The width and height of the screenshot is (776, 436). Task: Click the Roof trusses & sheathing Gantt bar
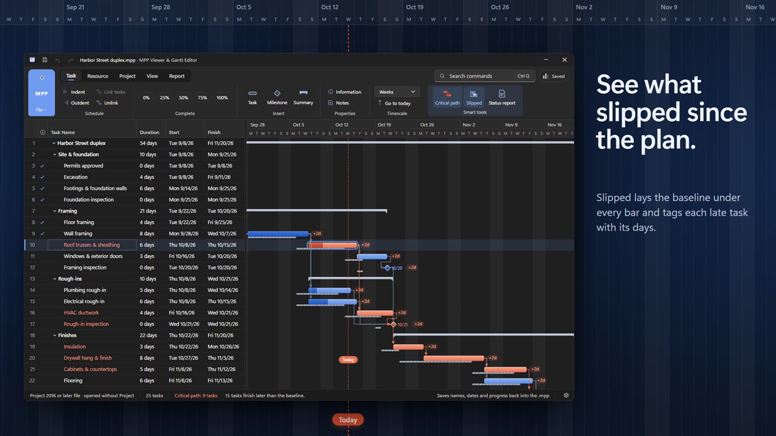(x=333, y=245)
